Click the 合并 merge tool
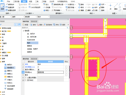This screenshot has height=95, width=126. (x=95, y=8)
